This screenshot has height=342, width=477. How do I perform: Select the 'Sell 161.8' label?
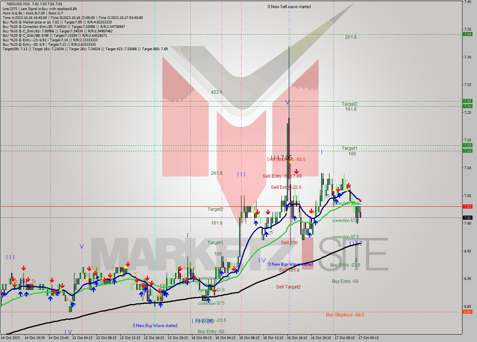(x=289, y=270)
